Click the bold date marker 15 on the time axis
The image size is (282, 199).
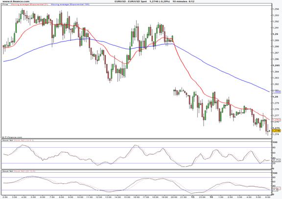click(x=192, y=197)
